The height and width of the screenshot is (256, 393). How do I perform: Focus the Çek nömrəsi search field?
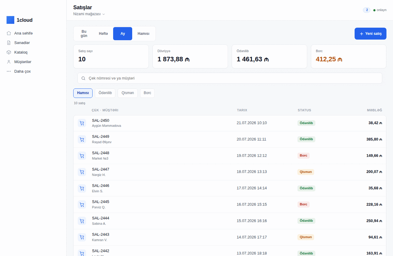tap(230, 78)
